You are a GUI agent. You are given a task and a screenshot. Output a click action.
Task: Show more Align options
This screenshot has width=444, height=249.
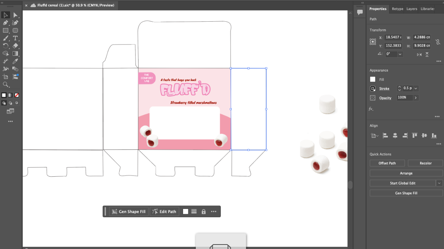point(439,144)
